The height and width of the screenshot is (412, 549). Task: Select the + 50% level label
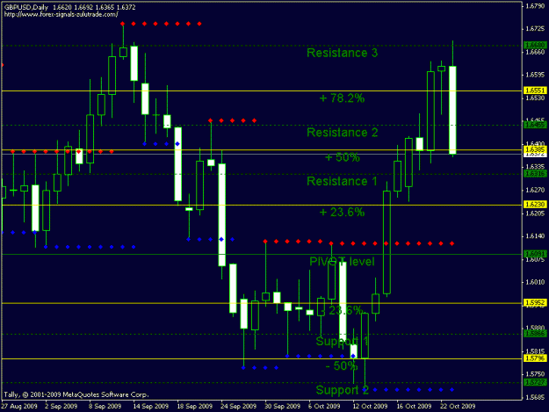point(342,157)
